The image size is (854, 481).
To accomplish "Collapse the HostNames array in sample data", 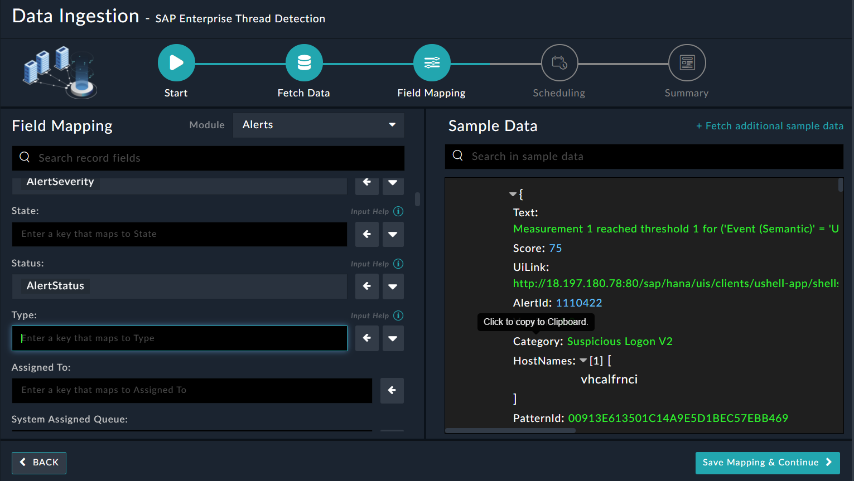I will [583, 361].
